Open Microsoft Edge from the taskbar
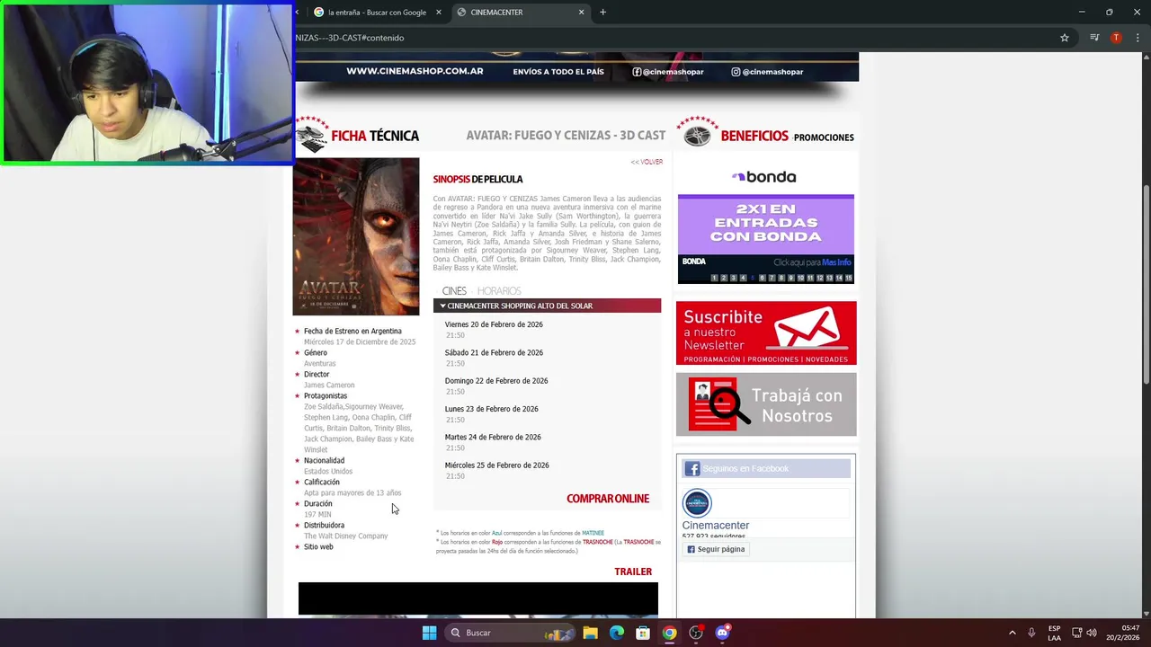The width and height of the screenshot is (1151, 647). (617, 633)
